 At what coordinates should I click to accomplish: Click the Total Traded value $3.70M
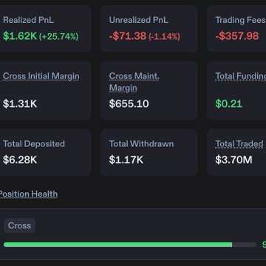[233, 160]
